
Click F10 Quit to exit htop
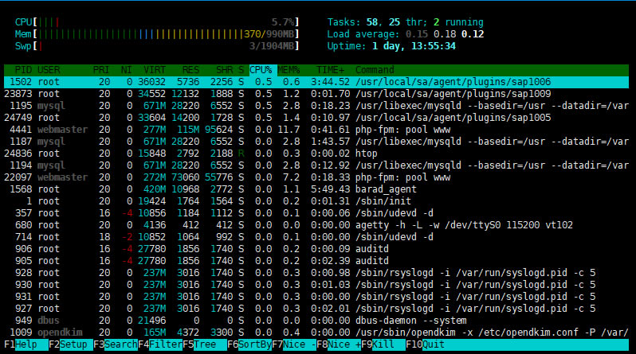[433, 346]
